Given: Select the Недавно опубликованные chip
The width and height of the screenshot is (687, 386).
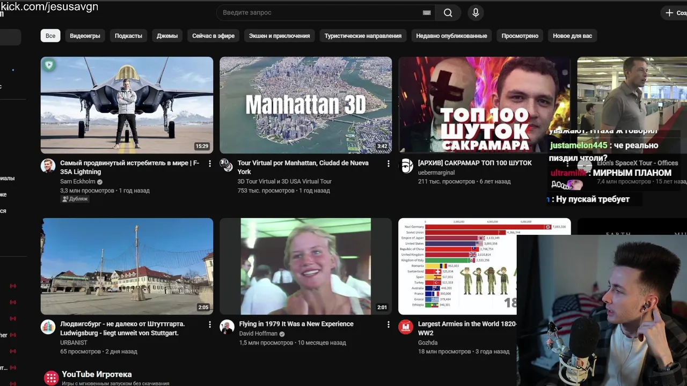Looking at the screenshot, I should [451, 36].
